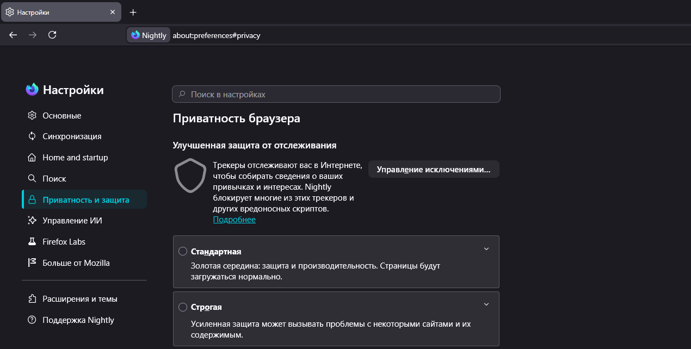Click the back arrow navigation button

point(13,35)
